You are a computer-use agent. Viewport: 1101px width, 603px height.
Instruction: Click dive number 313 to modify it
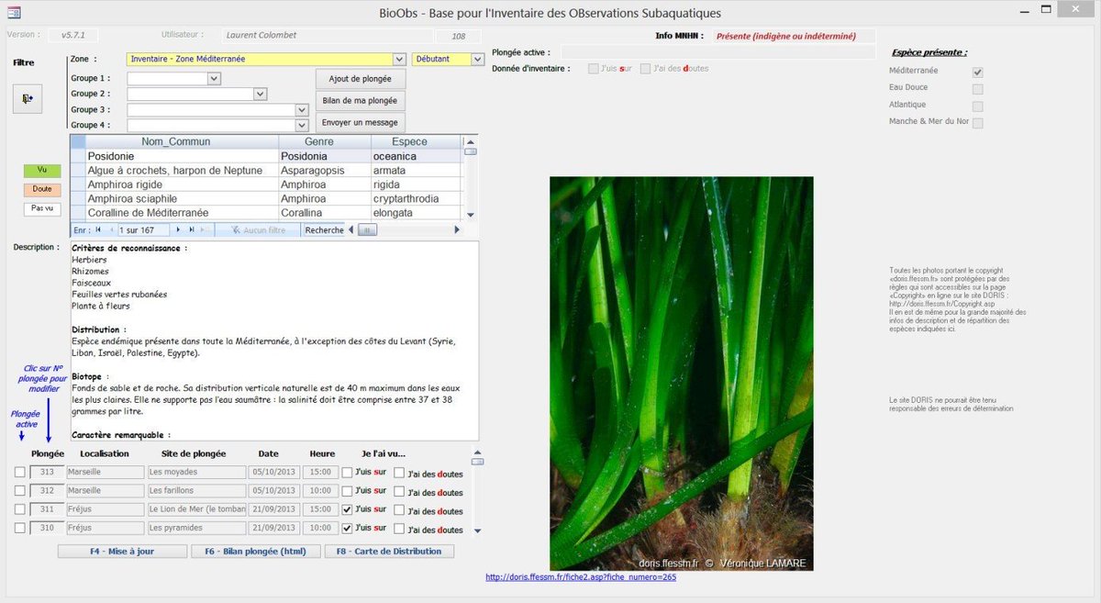47,472
